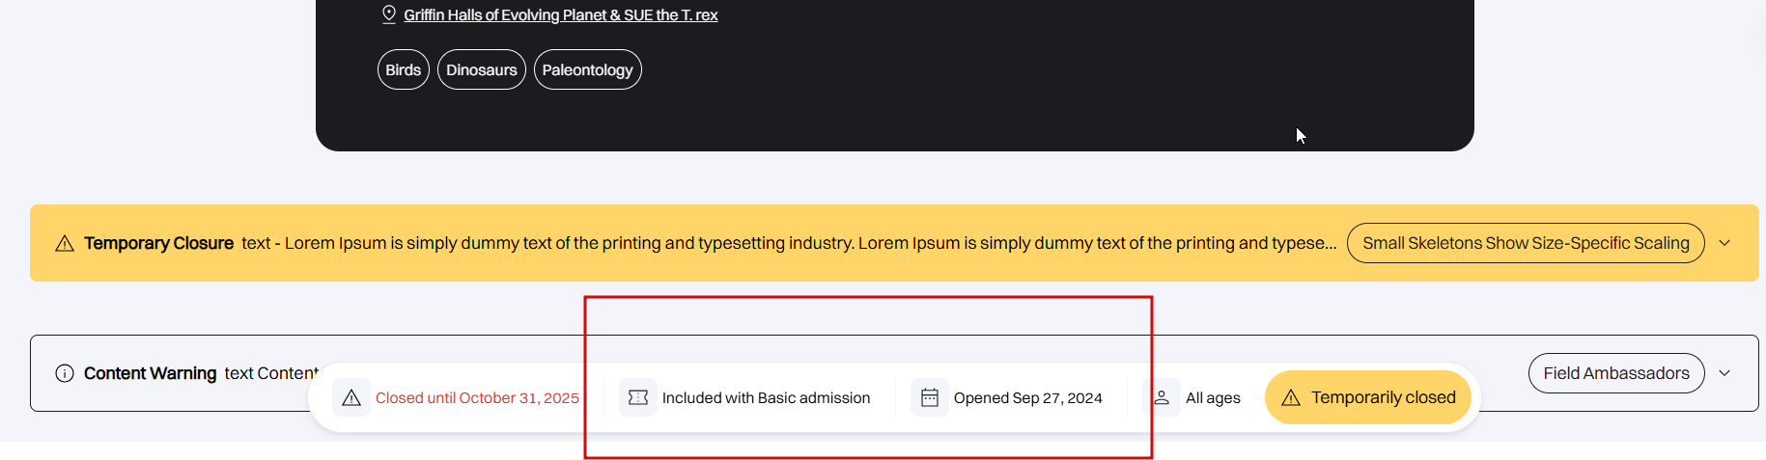
Task: Click the calendar opened-date icon
Action: pos(930,397)
